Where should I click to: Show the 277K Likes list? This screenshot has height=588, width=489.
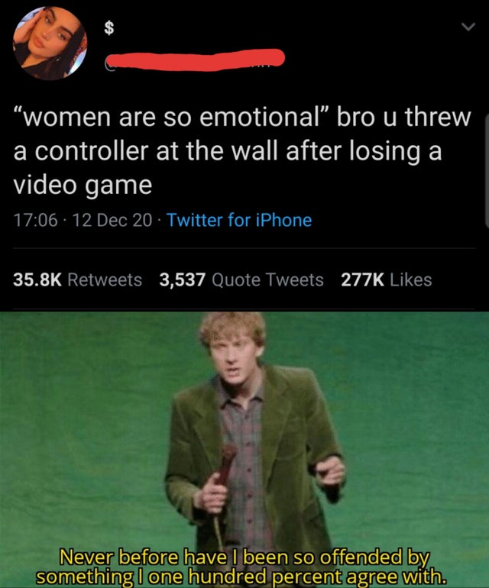pos(386,279)
